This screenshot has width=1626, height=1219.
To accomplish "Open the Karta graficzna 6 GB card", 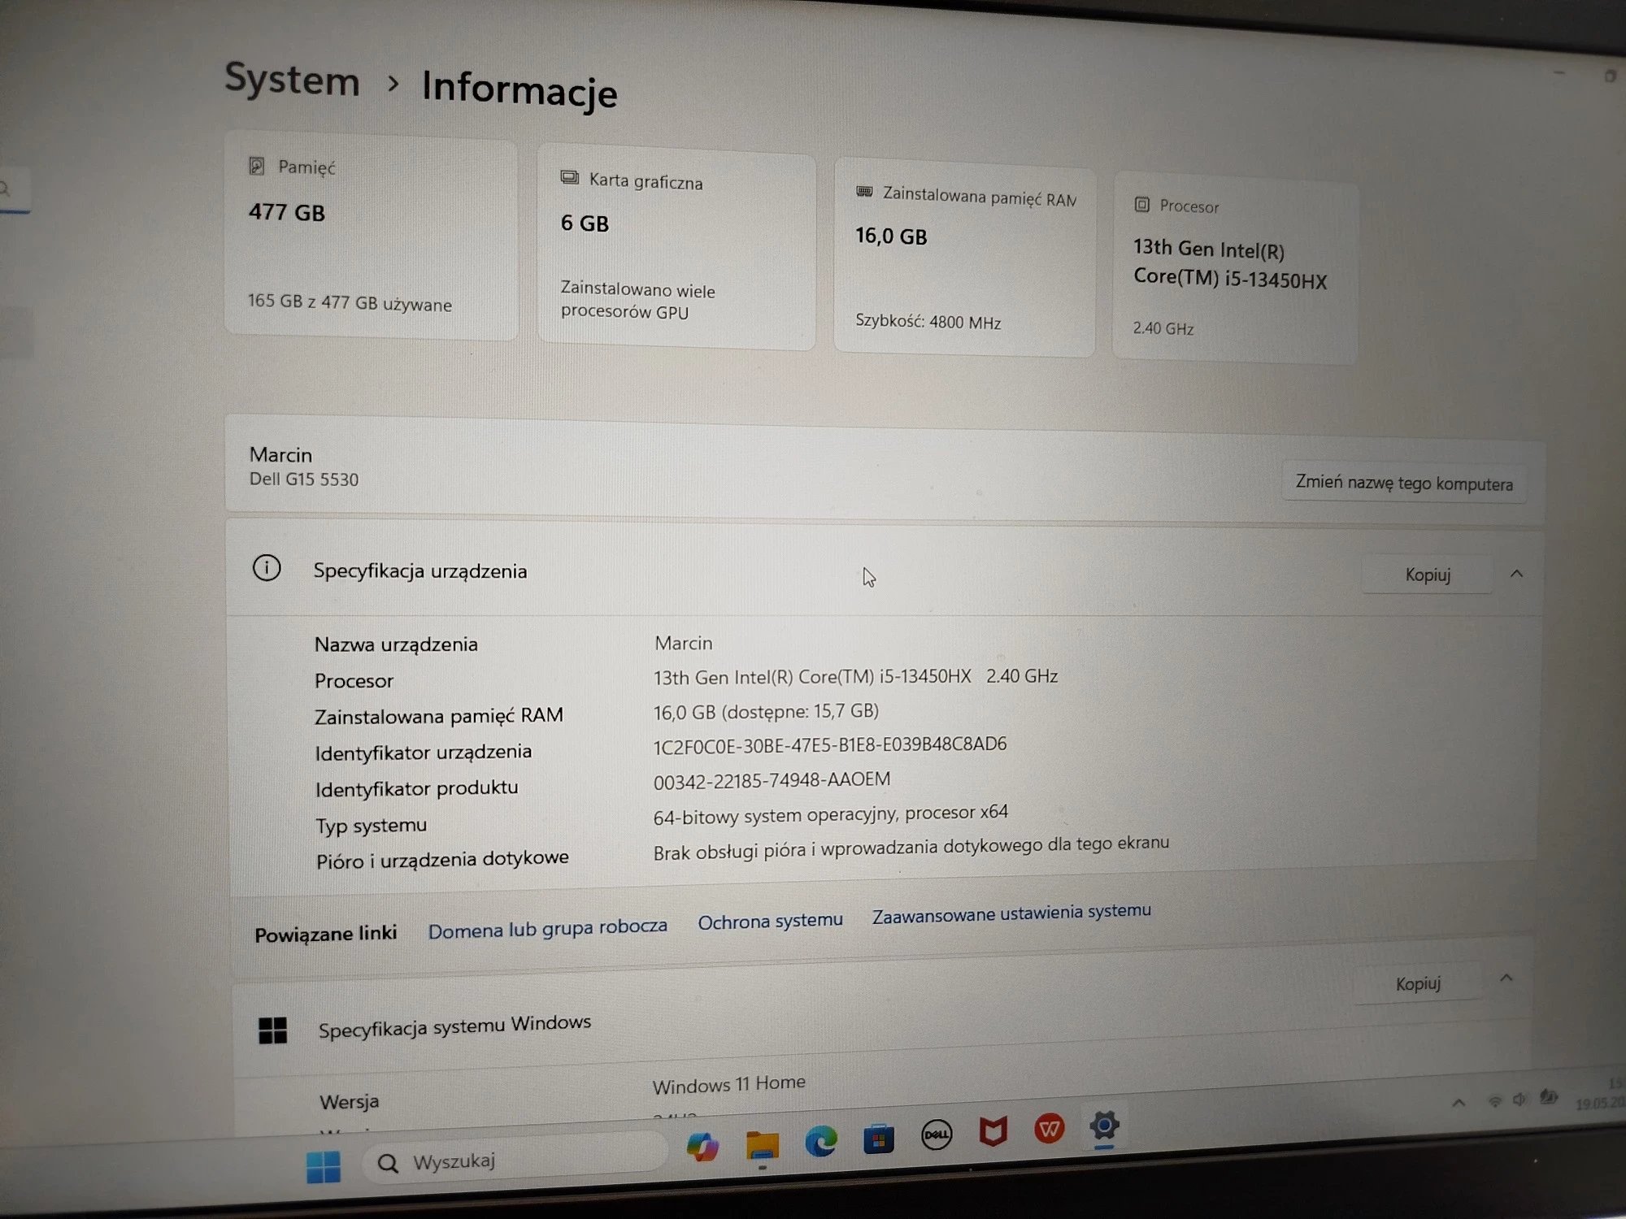I will tap(676, 248).
